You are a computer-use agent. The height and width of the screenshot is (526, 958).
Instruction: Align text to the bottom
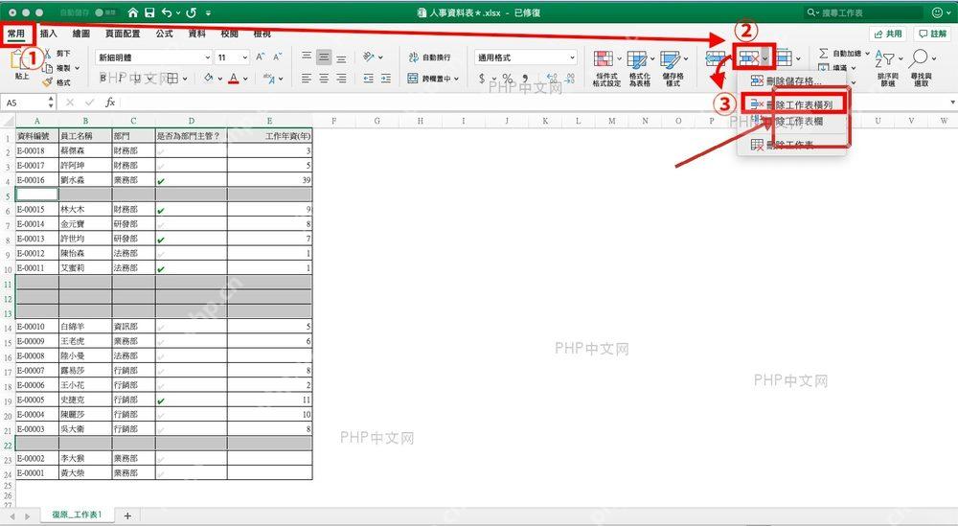click(x=342, y=57)
